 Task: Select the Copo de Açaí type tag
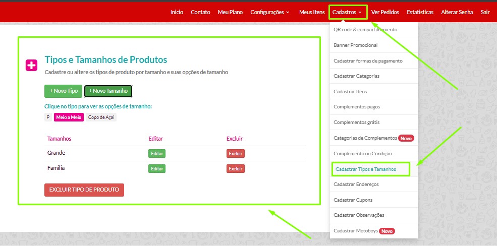click(101, 117)
